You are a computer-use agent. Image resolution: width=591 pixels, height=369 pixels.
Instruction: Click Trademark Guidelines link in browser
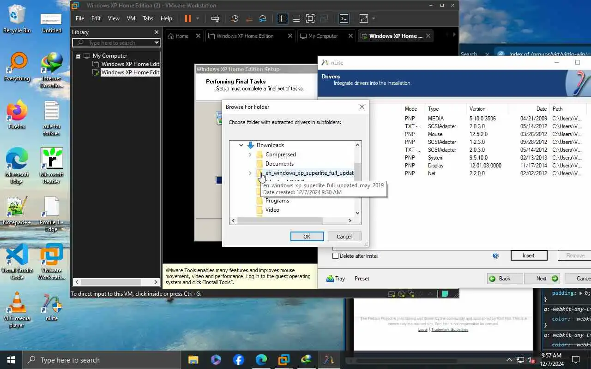coord(450,329)
